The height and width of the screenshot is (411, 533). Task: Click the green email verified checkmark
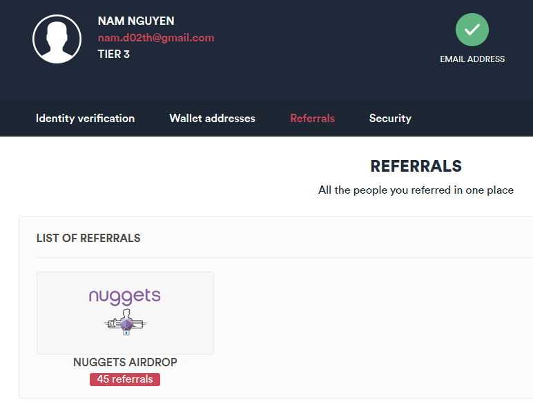(x=472, y=30)
